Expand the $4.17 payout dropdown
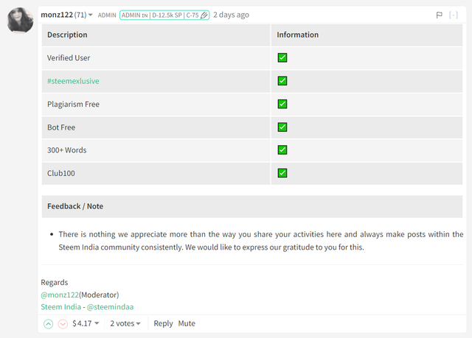The width and height of the screenshot is (472, 338). (x=86, y=323)
